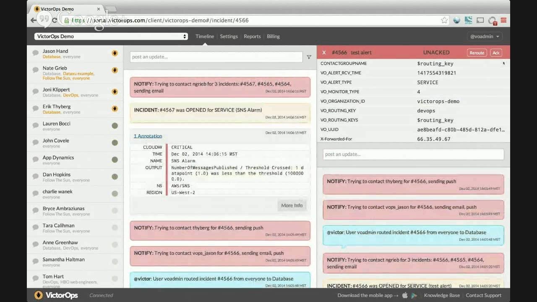Click the chat bubble icon beside Tom Hart
This screenshot has width=537, height=302.
point(36,279)
